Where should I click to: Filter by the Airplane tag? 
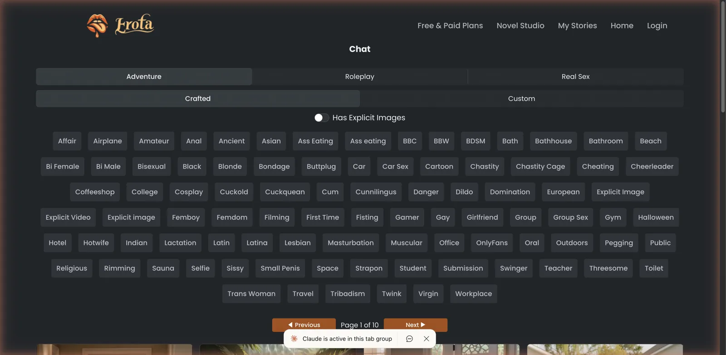pyautogui.click(x=108, y=141)
